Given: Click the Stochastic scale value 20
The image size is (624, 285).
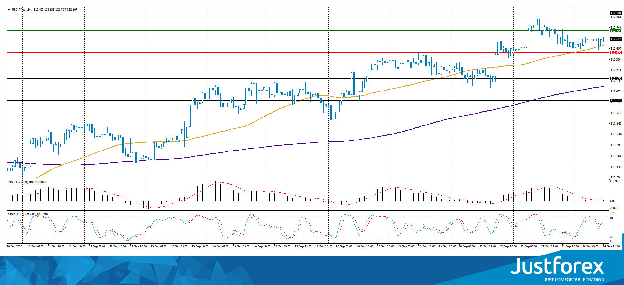Looking at the screenshot, I should 611,237.
